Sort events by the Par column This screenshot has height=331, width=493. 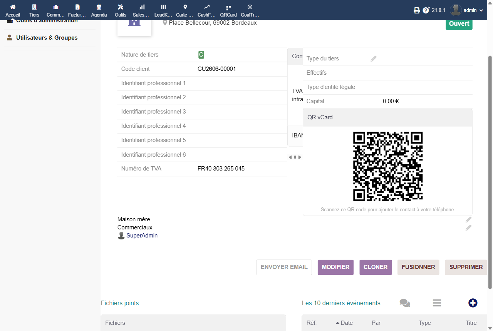click(376, 323)
